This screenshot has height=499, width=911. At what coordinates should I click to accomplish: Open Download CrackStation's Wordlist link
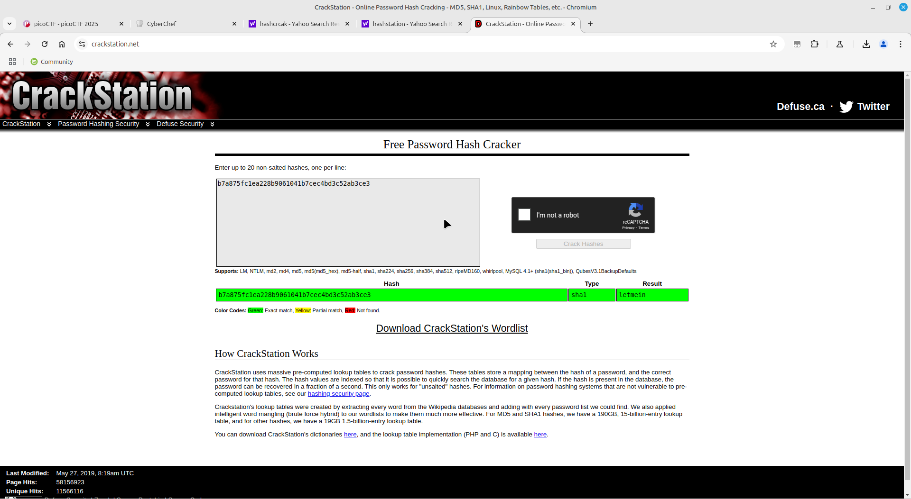(452, 328)
